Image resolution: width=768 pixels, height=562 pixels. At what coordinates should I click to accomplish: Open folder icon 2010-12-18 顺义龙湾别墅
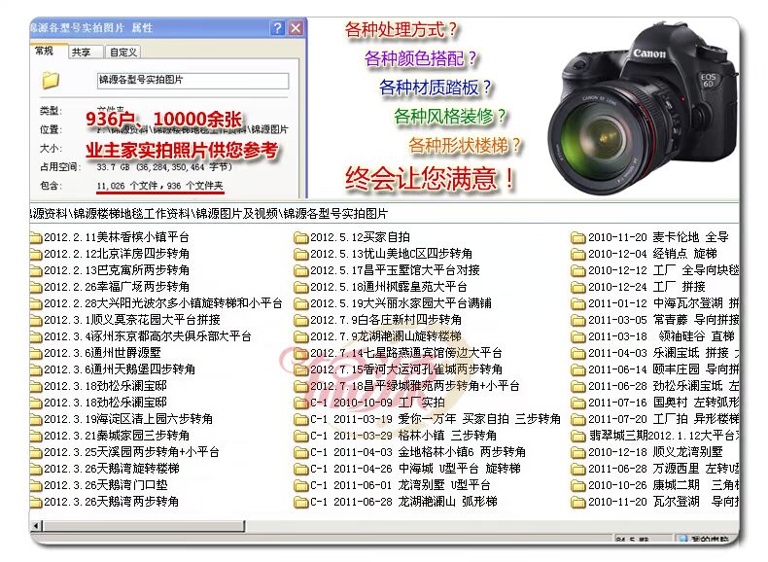point(578,453)
